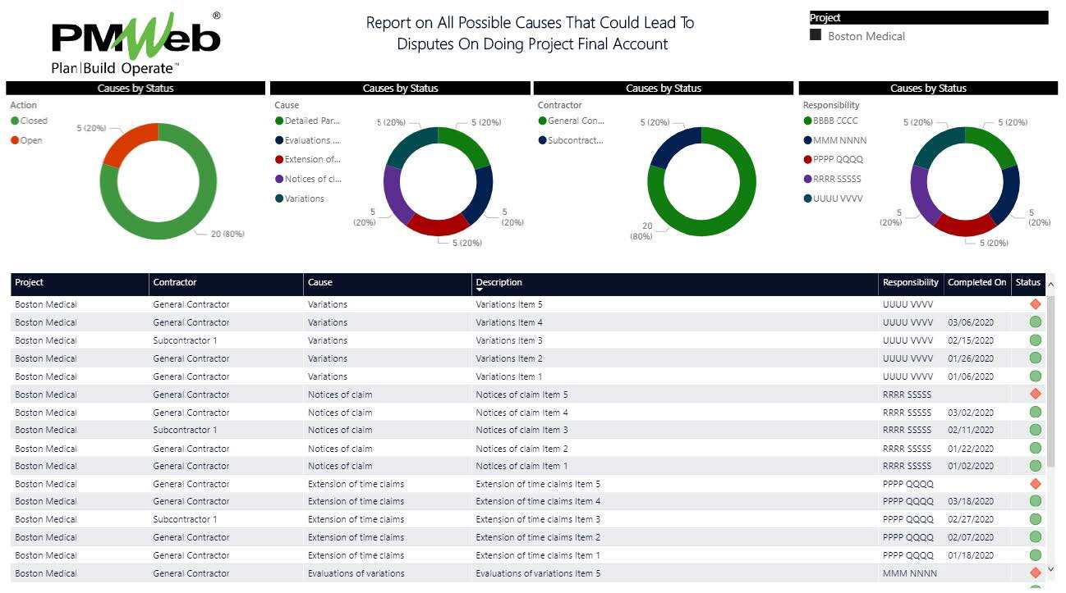Click scroll up arrow of table scrollbar

pyautogui.click(x=1050, y=284)
